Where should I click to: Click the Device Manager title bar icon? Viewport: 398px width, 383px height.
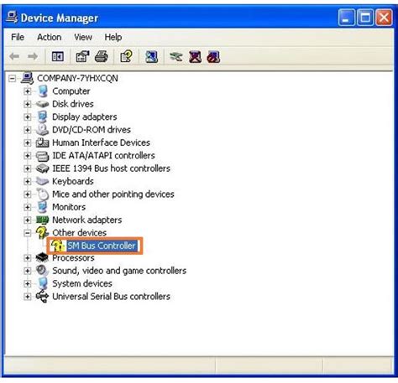pos(12,18)
